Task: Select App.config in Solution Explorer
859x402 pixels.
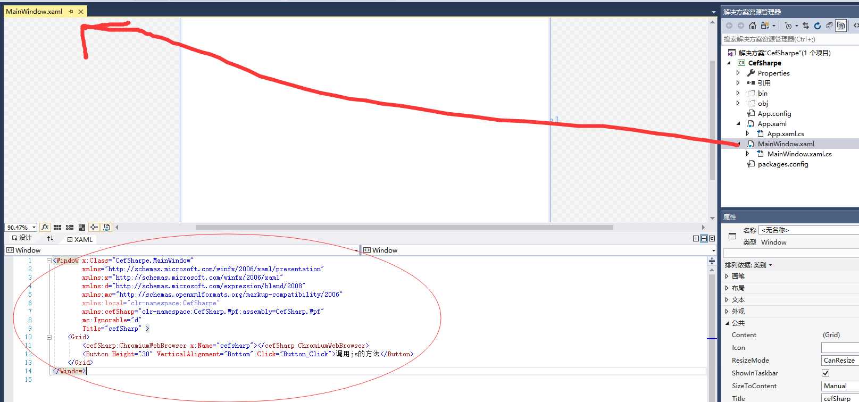Action: [x=774, y=113]
